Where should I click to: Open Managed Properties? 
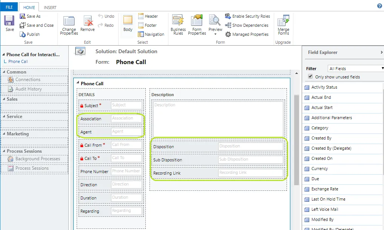tap(247, 34)
